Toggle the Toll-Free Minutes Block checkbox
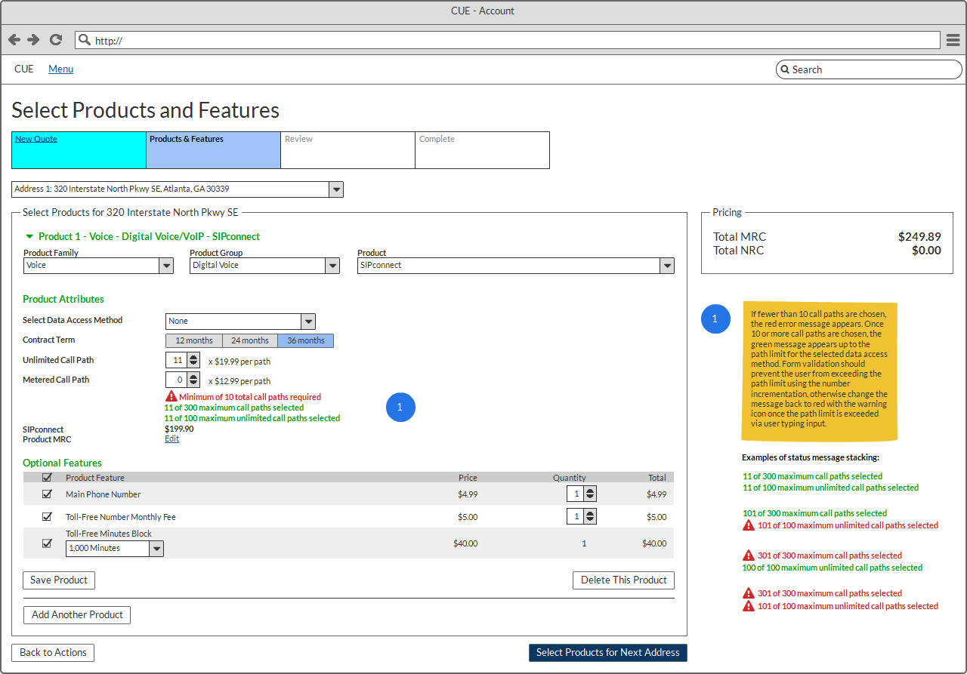 pos(47,543)
